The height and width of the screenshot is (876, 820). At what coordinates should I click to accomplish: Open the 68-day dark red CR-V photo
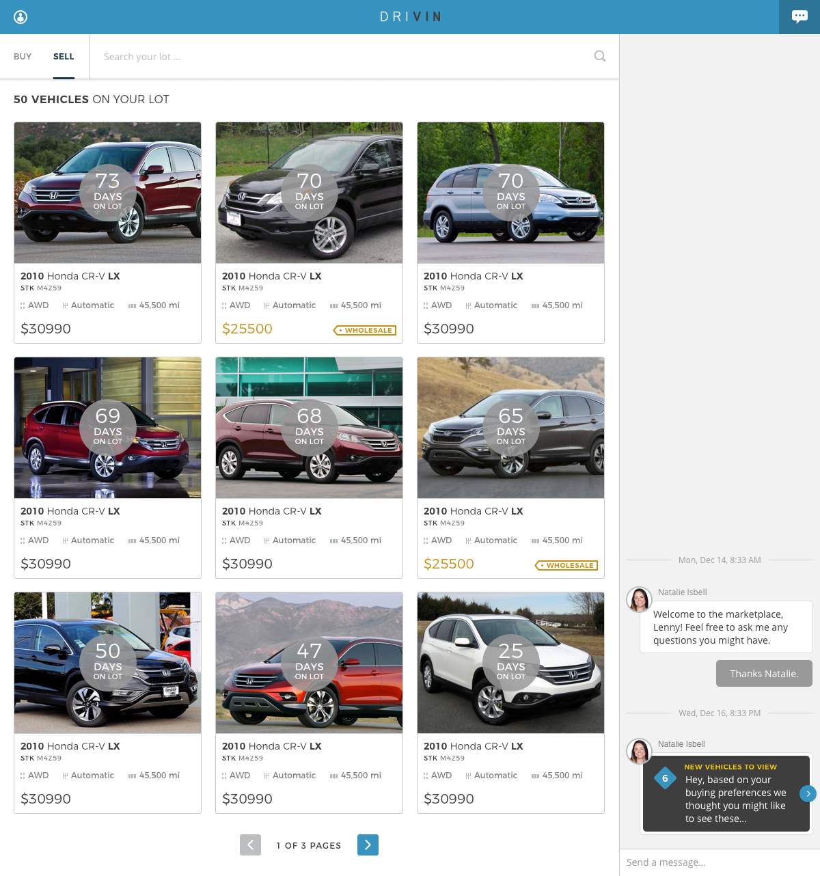(310, 428)
